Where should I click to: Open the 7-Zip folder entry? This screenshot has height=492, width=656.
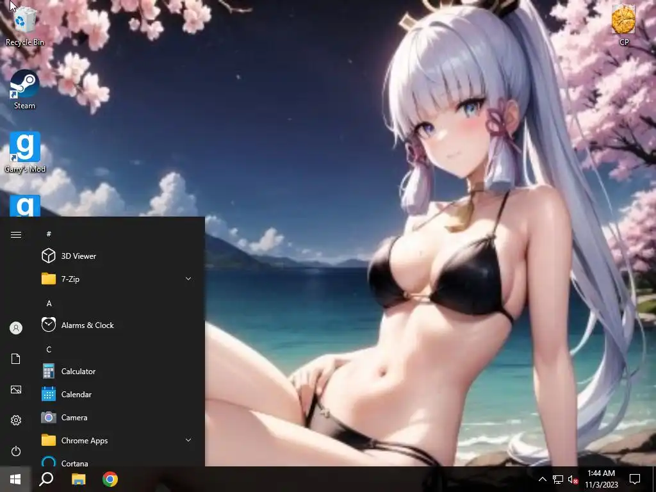click(117, 279)
